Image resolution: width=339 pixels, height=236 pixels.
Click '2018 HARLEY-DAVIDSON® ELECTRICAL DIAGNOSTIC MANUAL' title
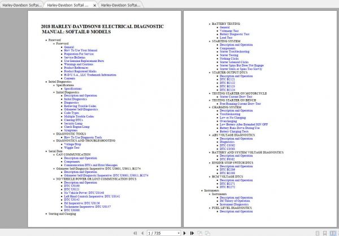point(102,29)
